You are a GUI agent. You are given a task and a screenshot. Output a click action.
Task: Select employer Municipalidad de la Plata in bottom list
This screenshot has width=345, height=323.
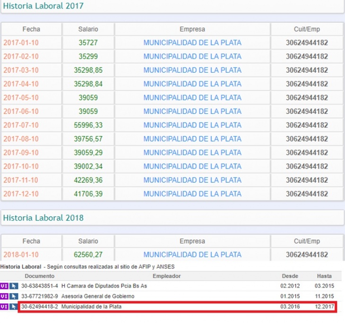pos(91,306)
